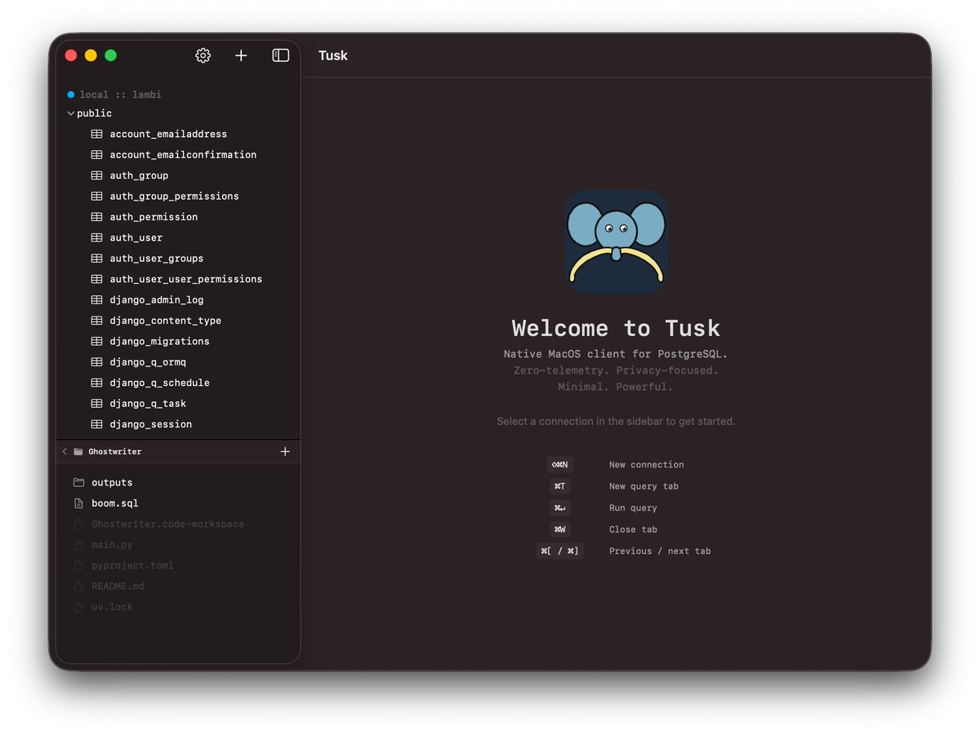Click table icon beside django_q_schedule
Viewport: 980px width, 735px height.
tap(96, 383)
